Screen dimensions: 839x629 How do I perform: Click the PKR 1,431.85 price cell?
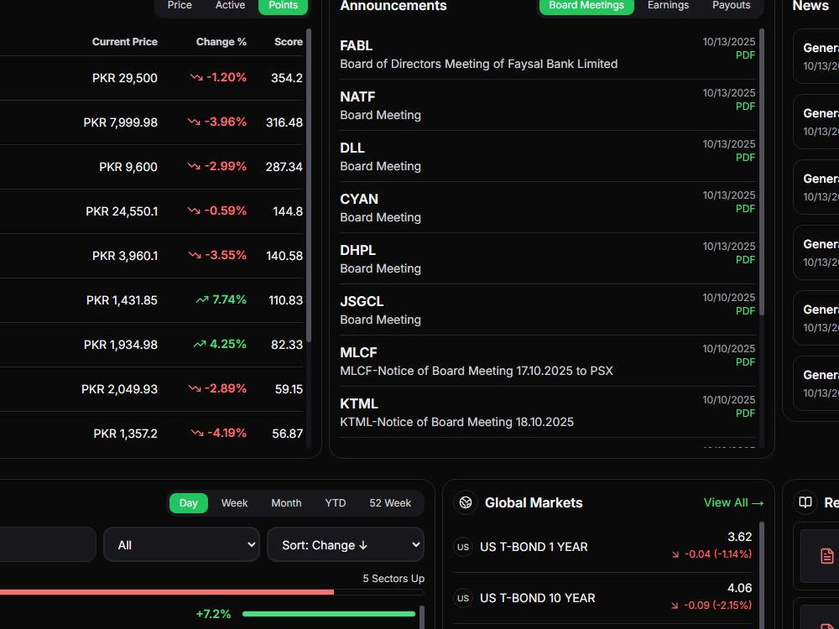point(122,300)
